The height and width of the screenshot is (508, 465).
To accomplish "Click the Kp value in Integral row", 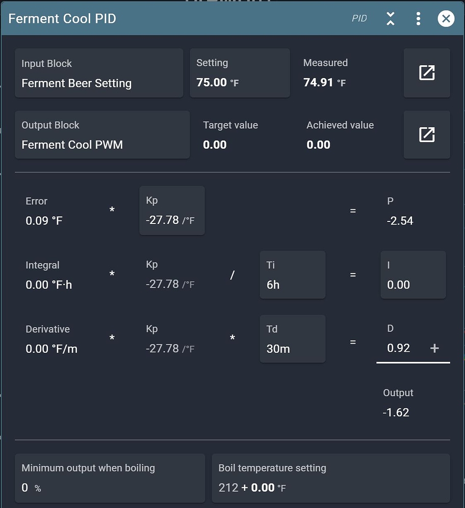I will pos(170,284).
